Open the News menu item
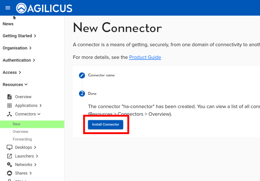This screenshot has height=181, width=260. (x=8, y=24)
